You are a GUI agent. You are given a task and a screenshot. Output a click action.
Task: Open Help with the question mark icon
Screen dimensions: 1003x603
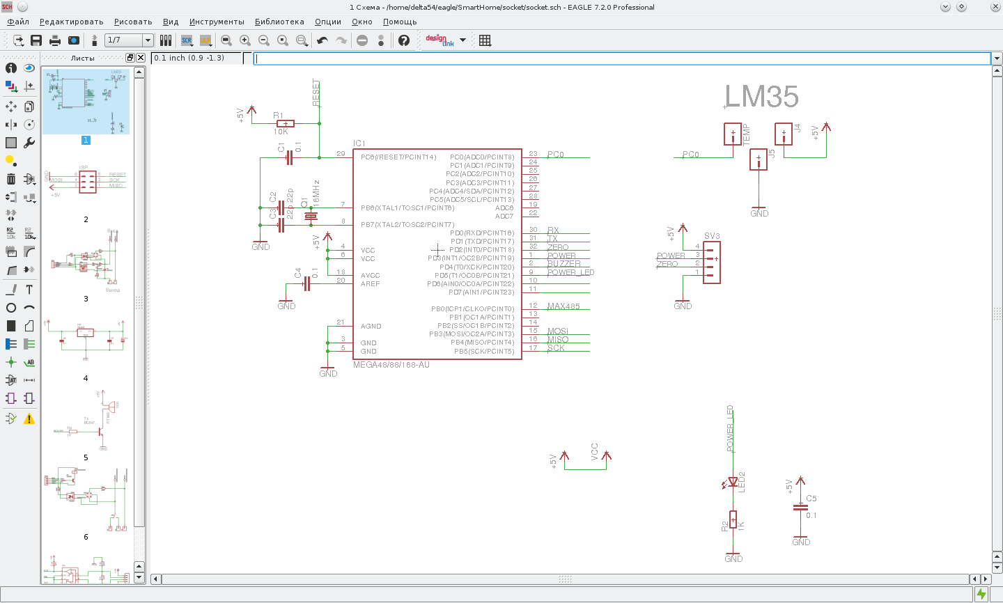(404, 40)
